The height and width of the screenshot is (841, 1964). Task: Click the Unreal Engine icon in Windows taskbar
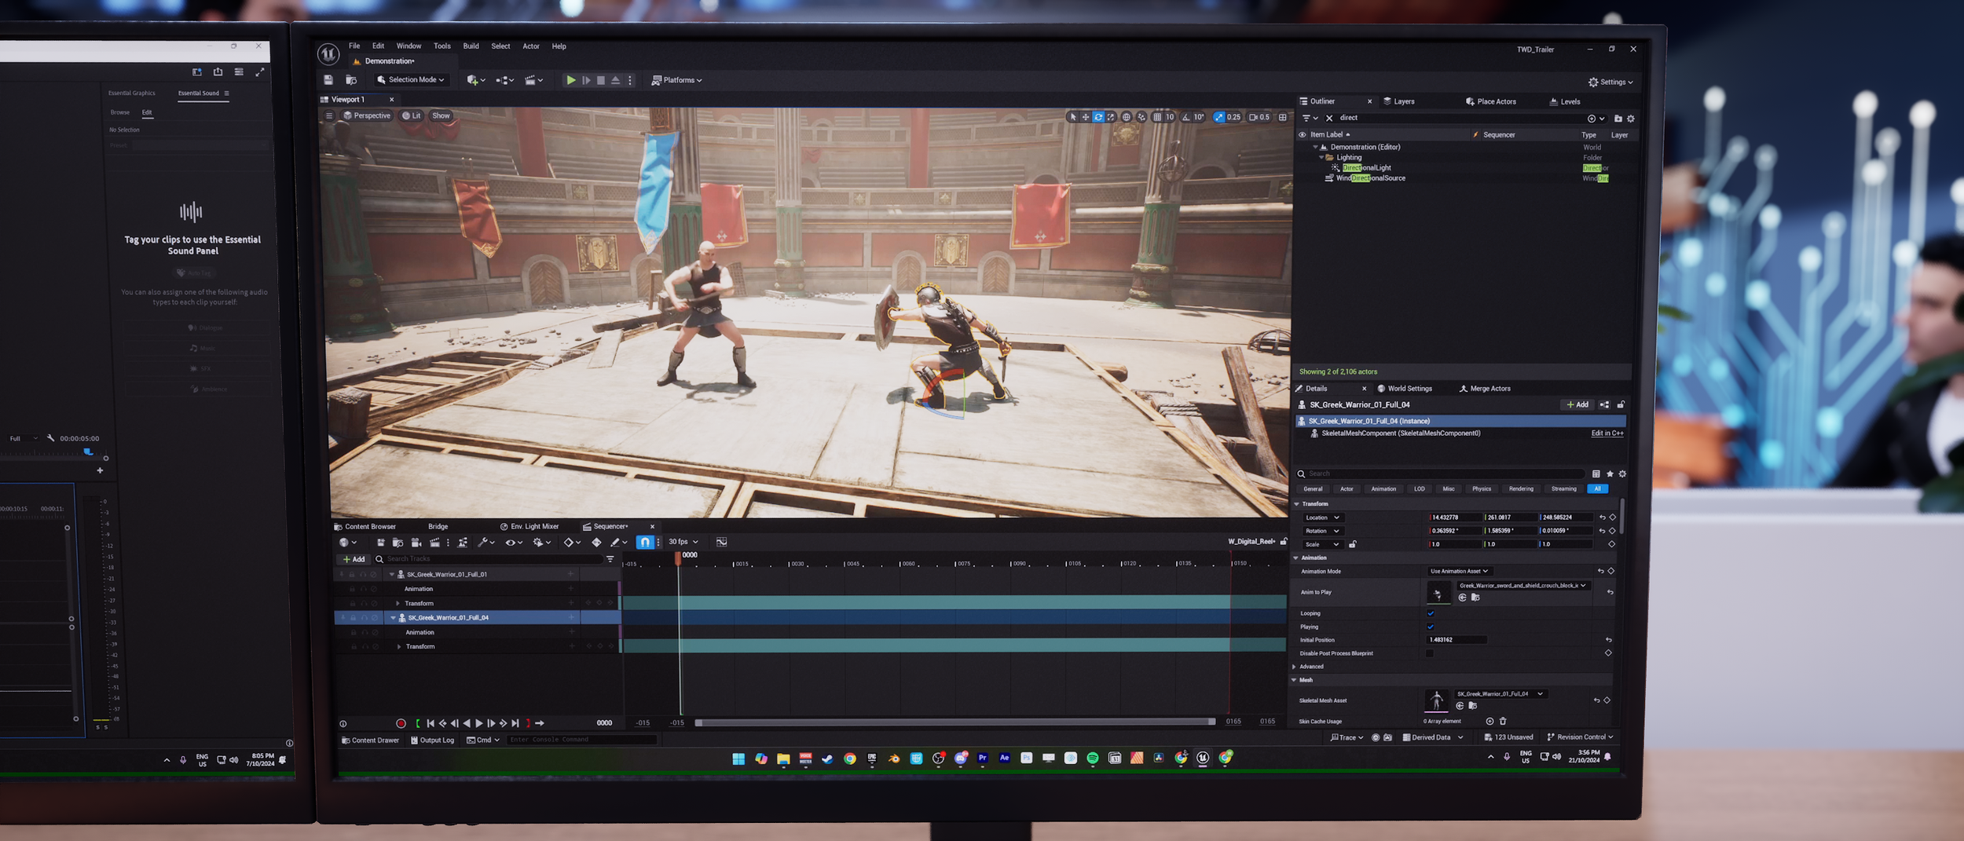click(1203, 758)
